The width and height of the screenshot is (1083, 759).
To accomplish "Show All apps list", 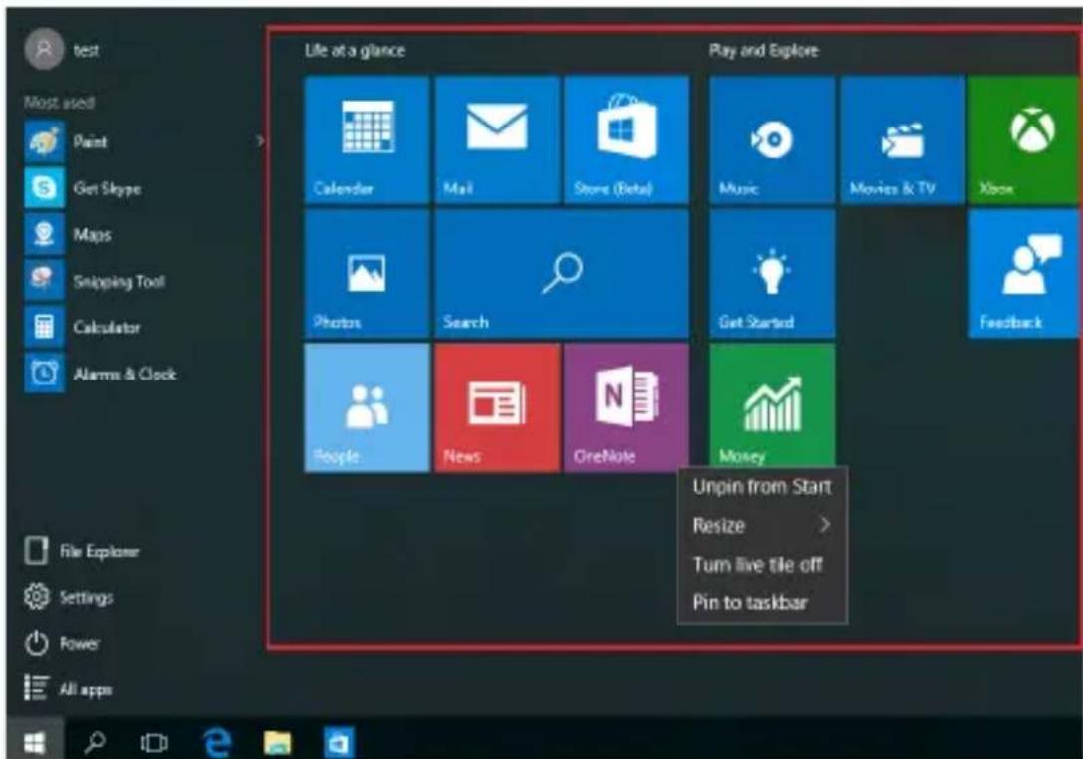I will tap(68, 689).
